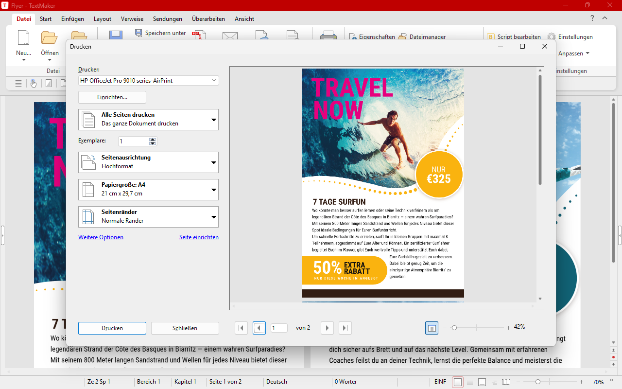Expand the right sidebar handle
The width and height of the screenshot is (622, 389).
620,235
